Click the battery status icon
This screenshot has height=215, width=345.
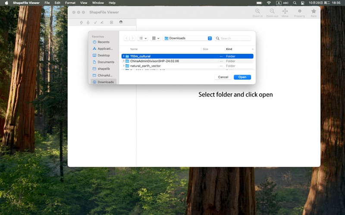click(259, 3)
